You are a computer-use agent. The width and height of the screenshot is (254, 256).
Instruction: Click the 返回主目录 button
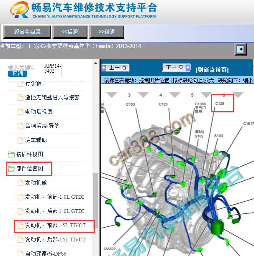pyautogui.click(x=27, y=32)
